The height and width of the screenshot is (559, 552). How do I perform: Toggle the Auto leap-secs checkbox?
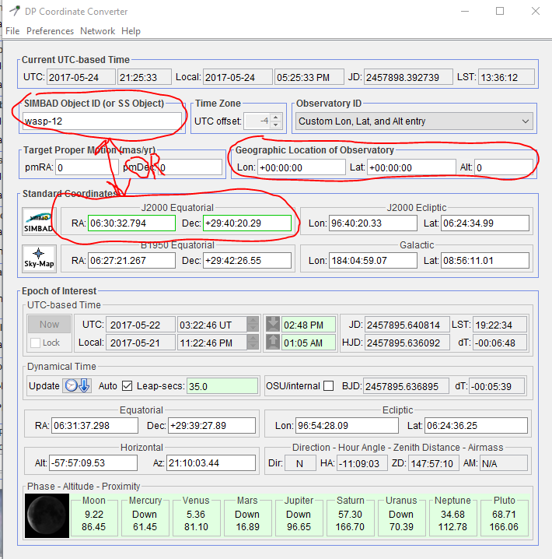[127, 385]
